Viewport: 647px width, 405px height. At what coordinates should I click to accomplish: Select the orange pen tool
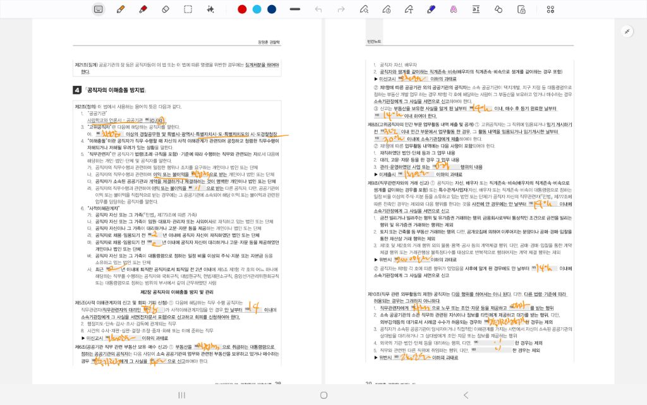point(121,9)
